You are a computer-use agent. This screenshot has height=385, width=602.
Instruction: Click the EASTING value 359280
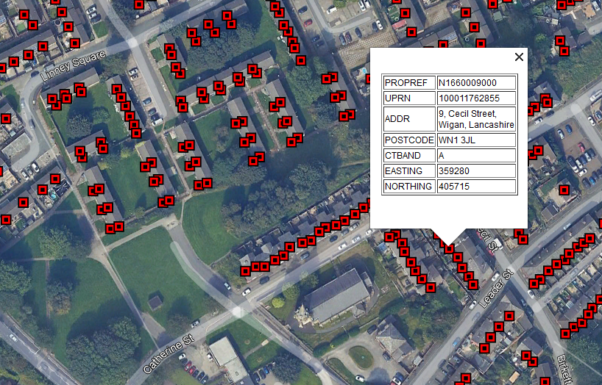476,171
